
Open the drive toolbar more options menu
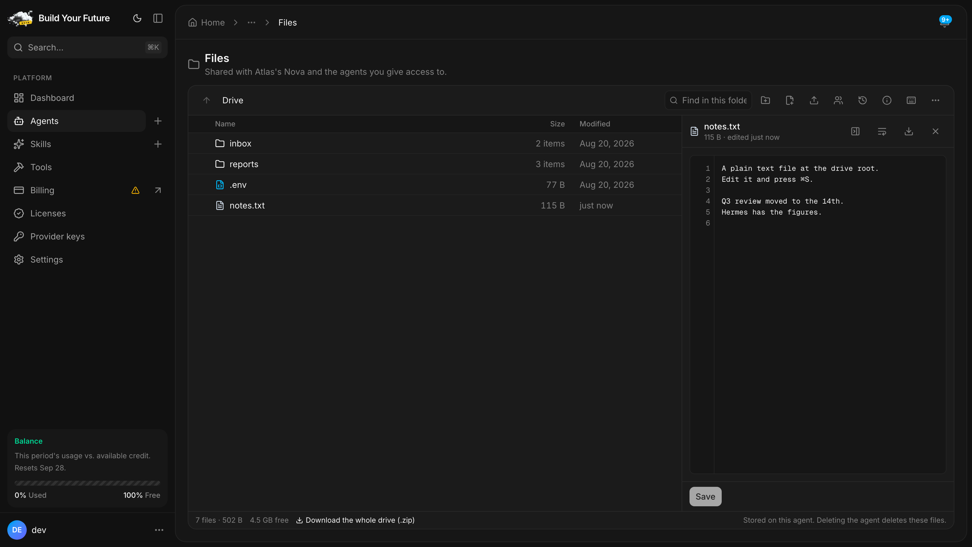coord(936,100)
